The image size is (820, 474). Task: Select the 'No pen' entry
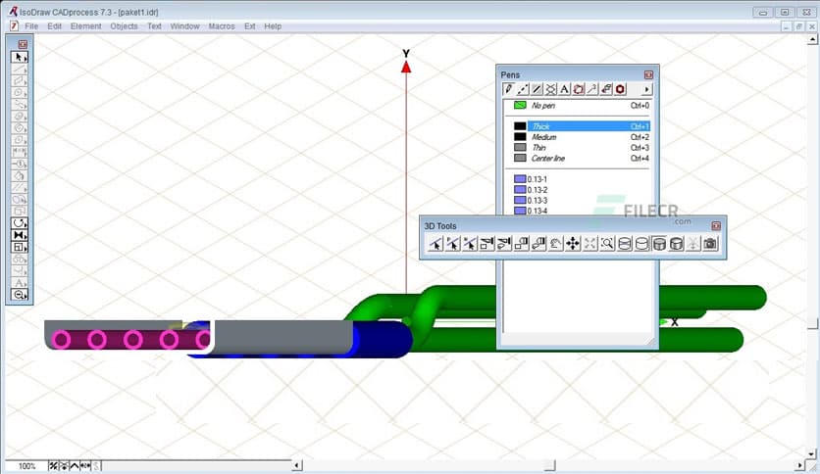[x=581, y=106]
